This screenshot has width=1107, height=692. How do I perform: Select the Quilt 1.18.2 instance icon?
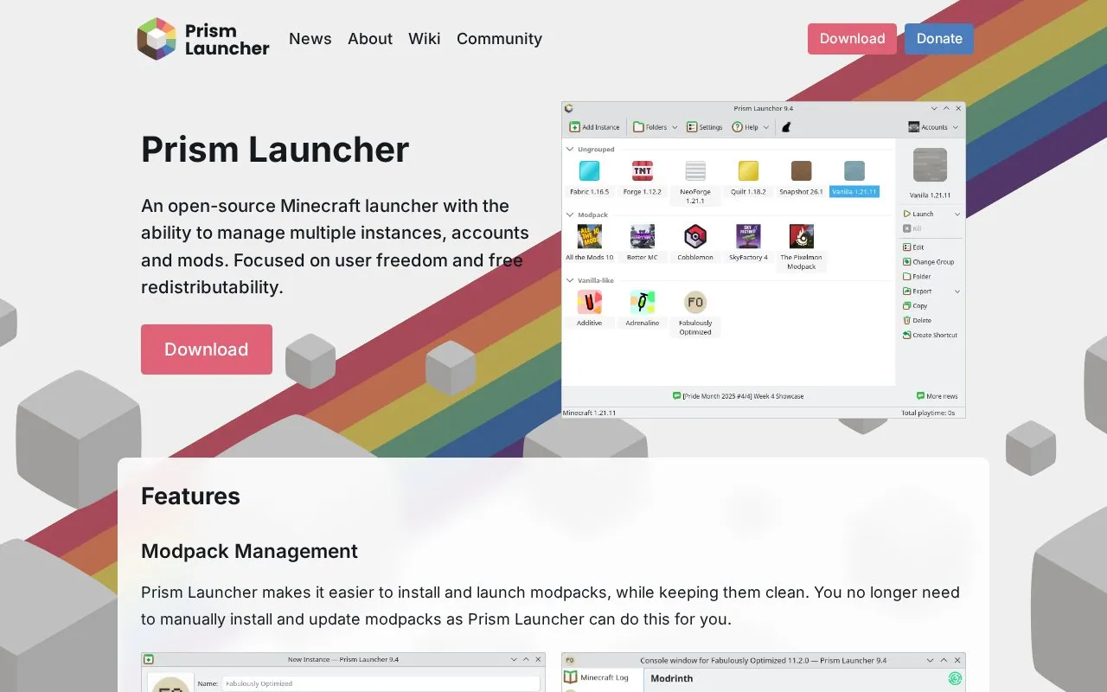click(748, 170)
